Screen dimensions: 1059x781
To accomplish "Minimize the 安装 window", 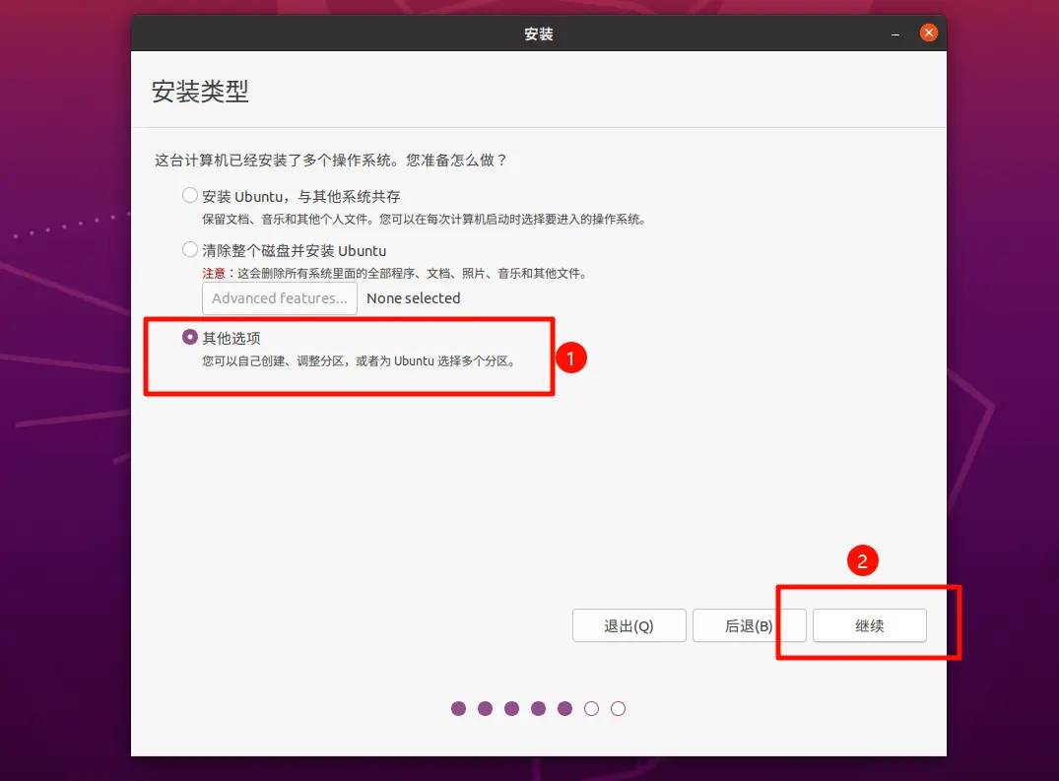I will [894, 33].
